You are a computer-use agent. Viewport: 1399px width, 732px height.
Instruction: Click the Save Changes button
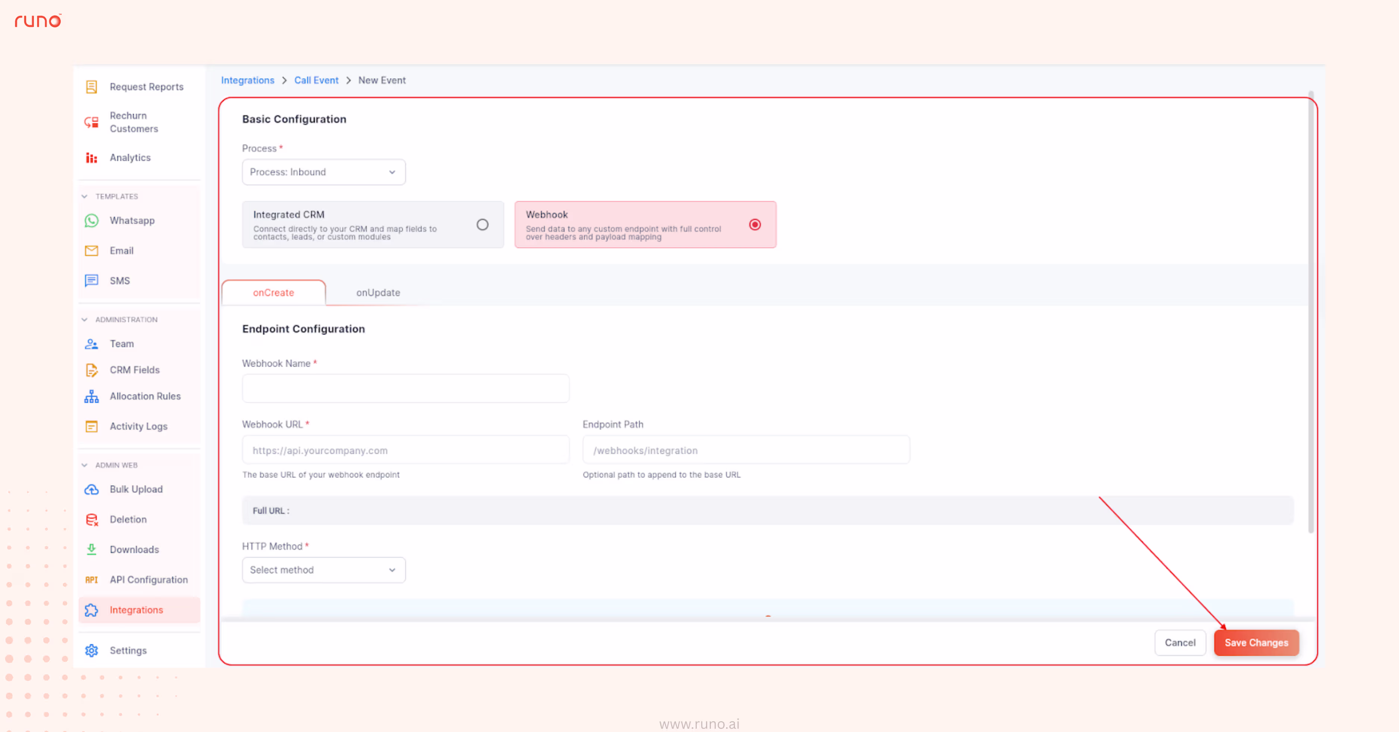point(1256,642)
